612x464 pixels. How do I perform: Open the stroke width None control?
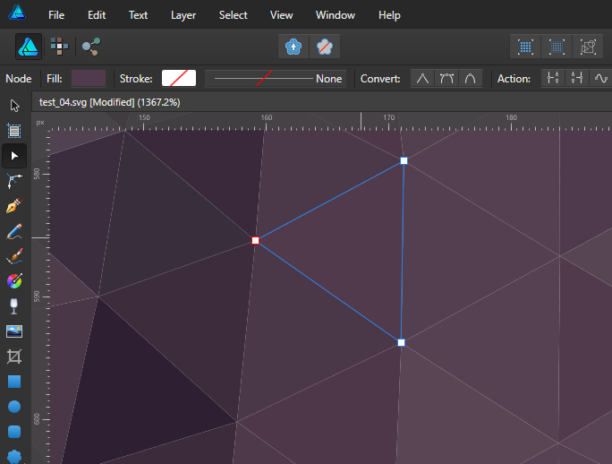(276, 78)
